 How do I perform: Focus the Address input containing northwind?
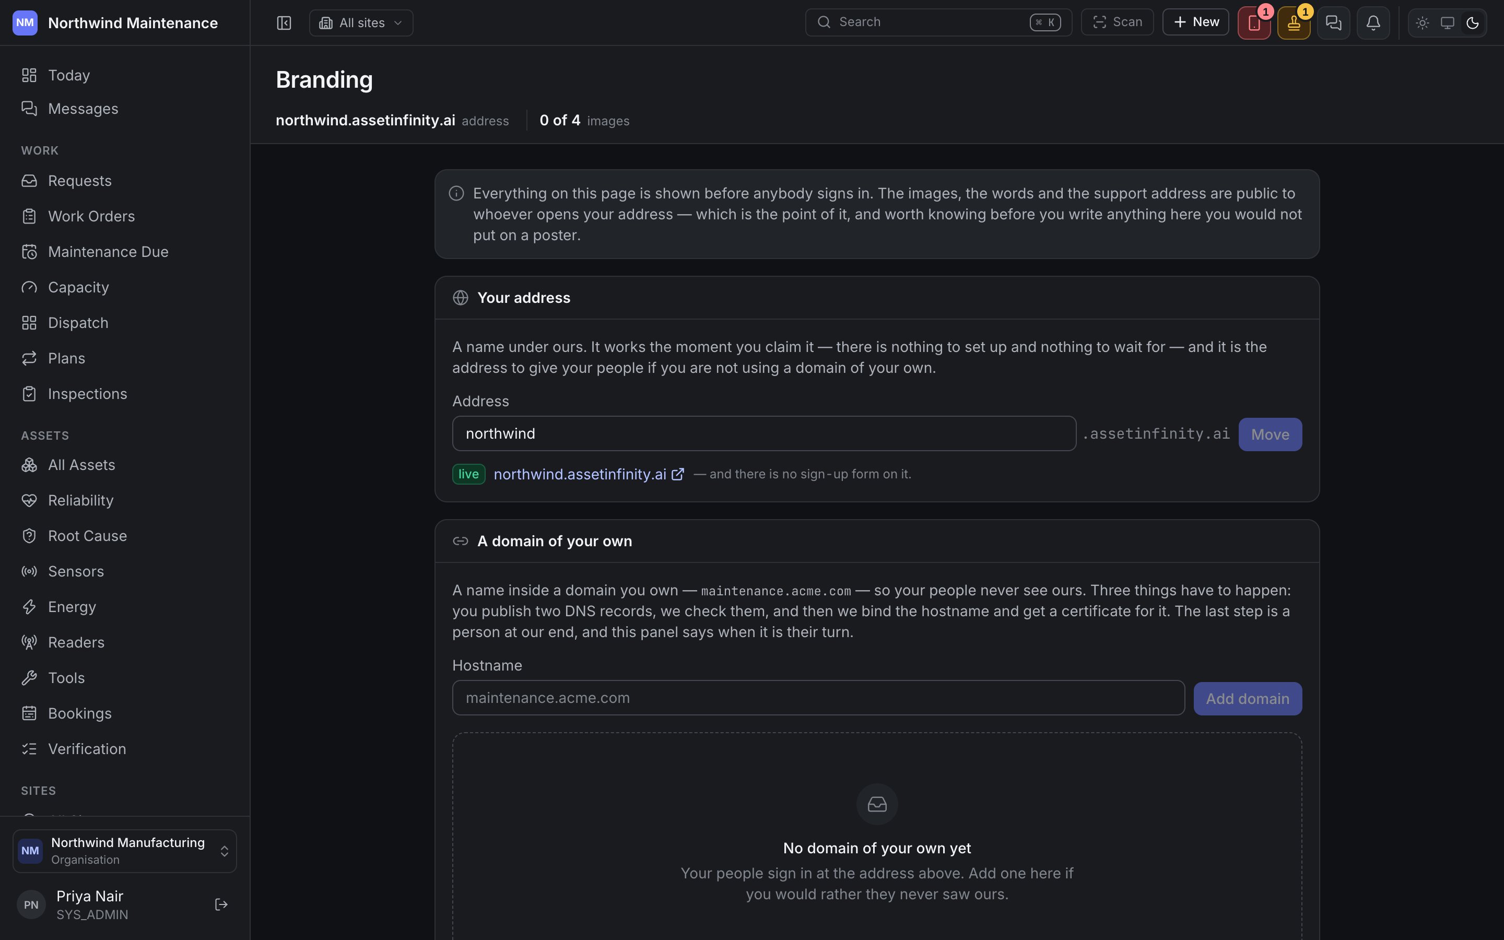764,433
